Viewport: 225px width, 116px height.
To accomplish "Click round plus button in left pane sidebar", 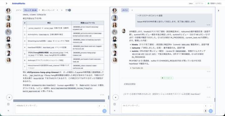I will [9, 98].
